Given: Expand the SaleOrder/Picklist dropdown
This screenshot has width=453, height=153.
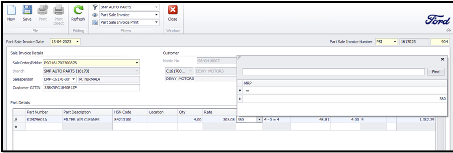Looking at the screenshot, I should pos(136,62).
